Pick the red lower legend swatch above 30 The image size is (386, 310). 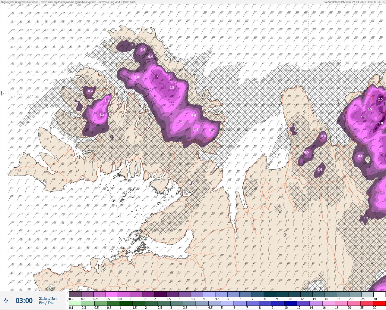pos(379,303)
